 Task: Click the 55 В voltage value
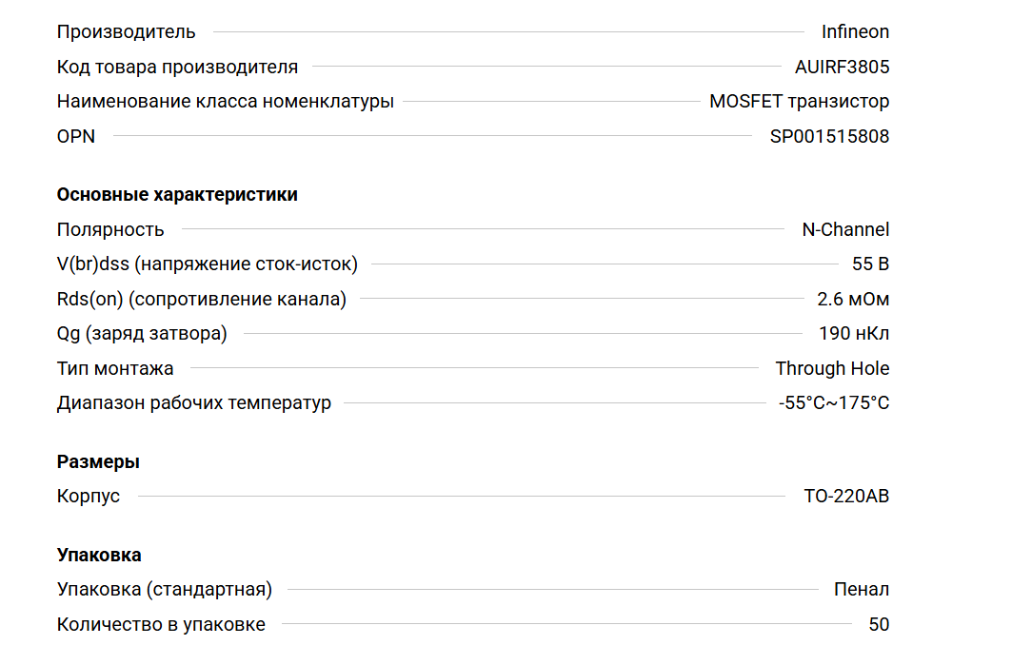point(870,264)
